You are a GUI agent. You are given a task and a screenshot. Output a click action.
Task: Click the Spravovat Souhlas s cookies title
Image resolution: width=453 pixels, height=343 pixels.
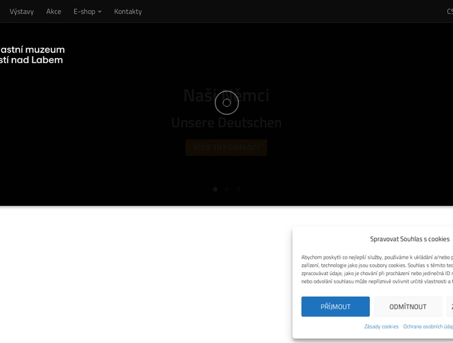409,239
